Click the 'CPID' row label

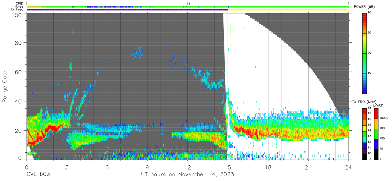click(x=19, y=3)
